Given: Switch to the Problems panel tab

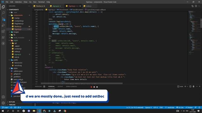Looking at the screenshot, I should click(38, 87).
